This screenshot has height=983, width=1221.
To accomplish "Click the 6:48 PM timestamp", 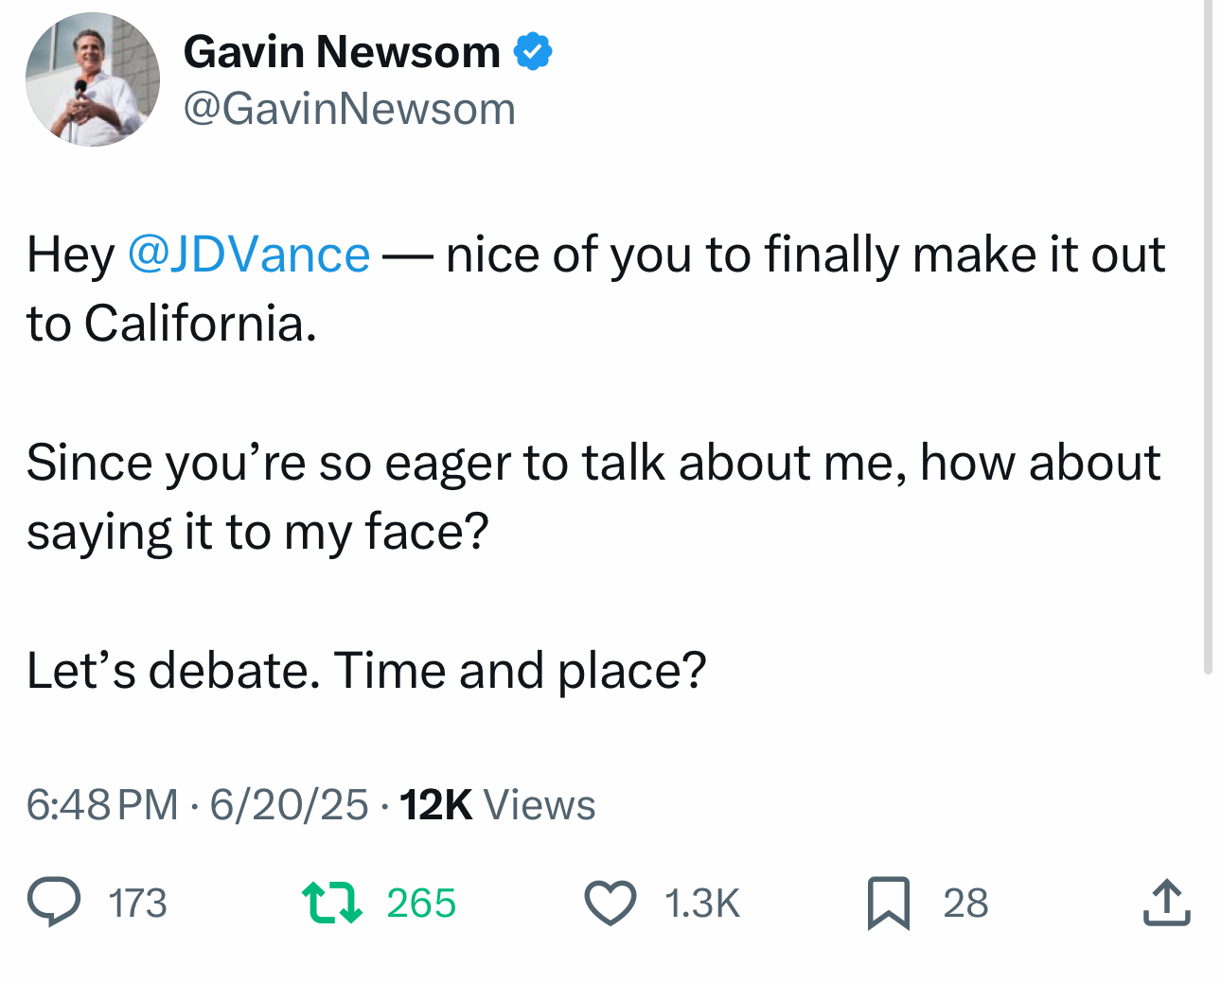I will pos(102,805).
